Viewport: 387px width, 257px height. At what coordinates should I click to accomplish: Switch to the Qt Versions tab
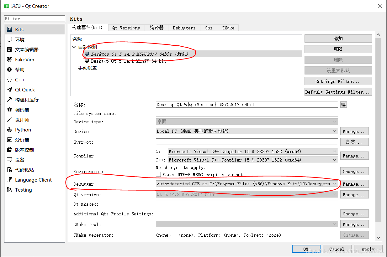tap(126, 28)
